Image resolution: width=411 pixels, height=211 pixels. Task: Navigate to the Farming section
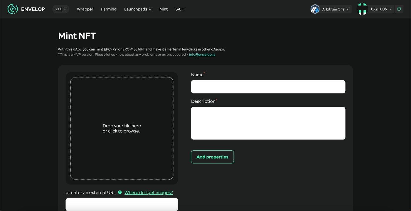109,9
